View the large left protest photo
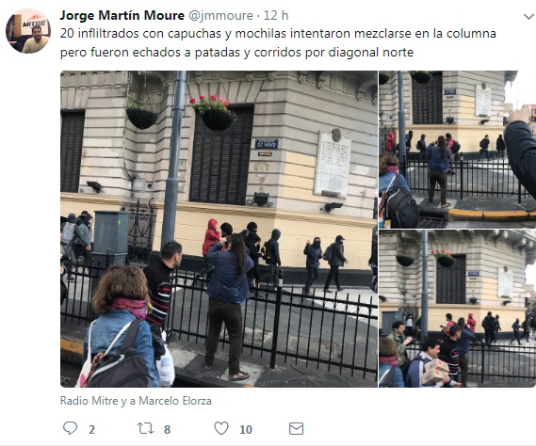The width and height of the screenshot is (536, 446). coord(219,229)
